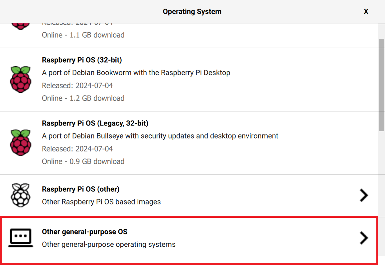The width and height of the screenshot is (385, 265).
Task: Click the raspberry icon beside the Legacy 32-bit entry
Action: click(x=21, y=142)
